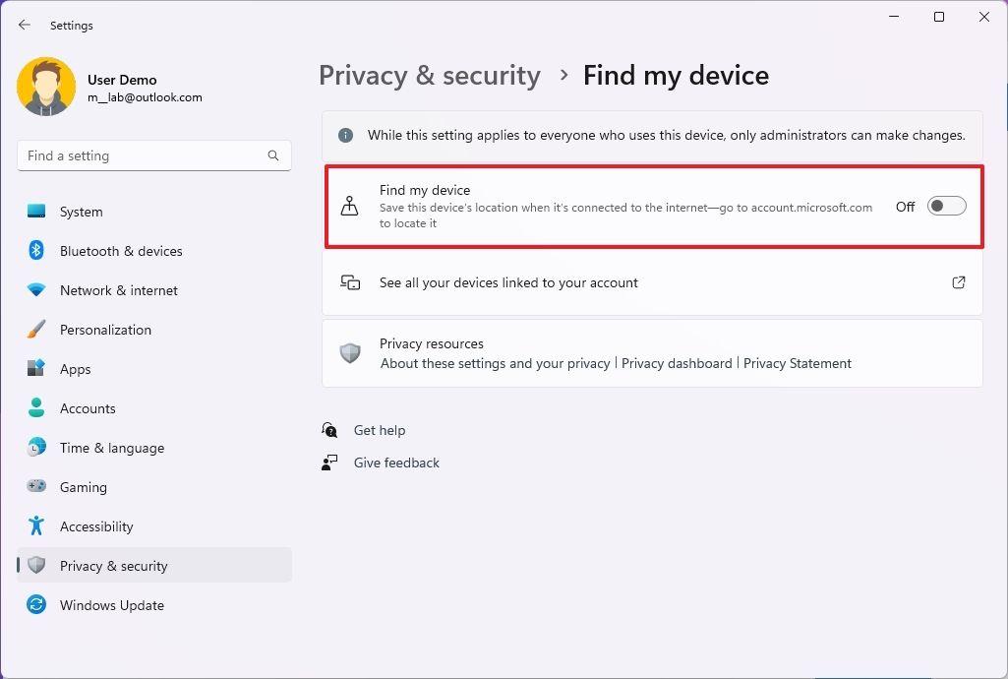Image resolution: width=1008 pixels, height=679 pixels.
Task: Open Accounts settings
Action: (88, 408)
